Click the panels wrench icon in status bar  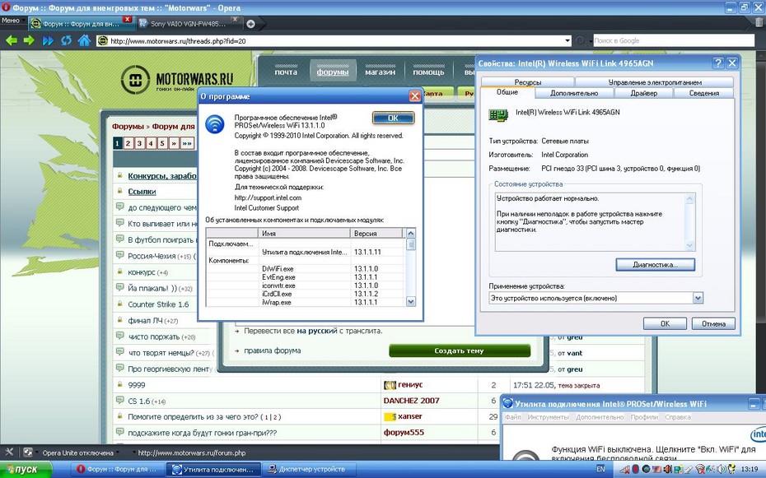9,452
